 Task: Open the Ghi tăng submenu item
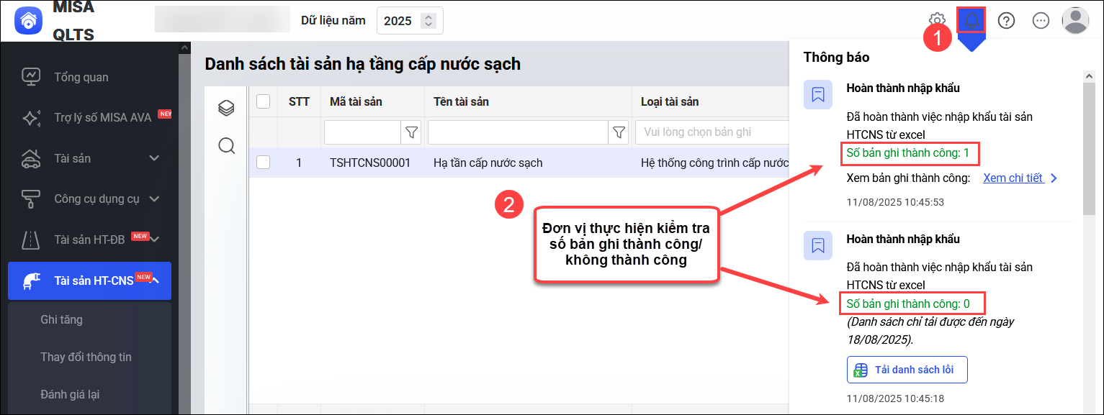[x=89, y=319]
